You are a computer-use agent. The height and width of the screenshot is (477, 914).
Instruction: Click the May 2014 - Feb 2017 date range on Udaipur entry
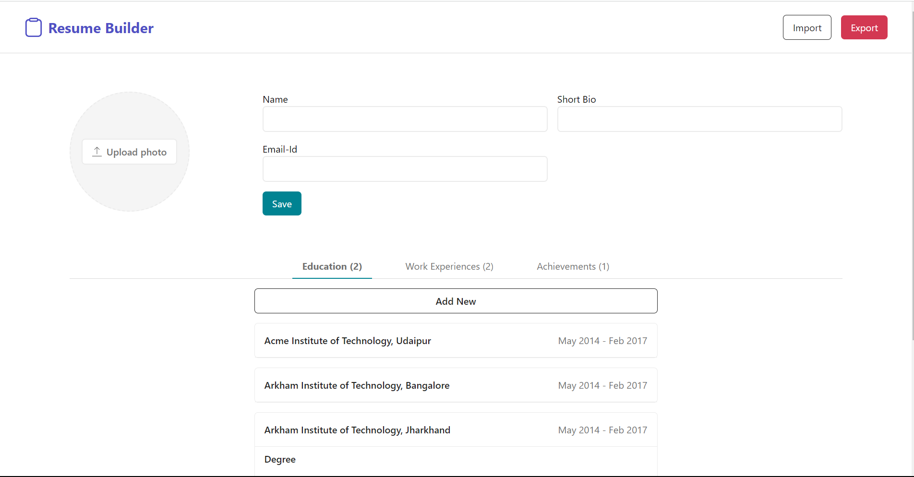click(602, 340)
